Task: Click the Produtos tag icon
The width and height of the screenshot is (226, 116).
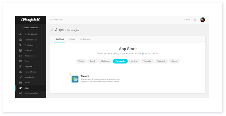Action: click(x=20, y=45)
